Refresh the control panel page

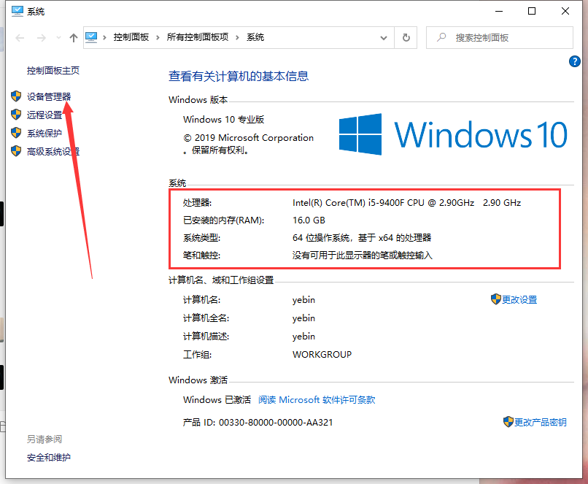point(406,37)
